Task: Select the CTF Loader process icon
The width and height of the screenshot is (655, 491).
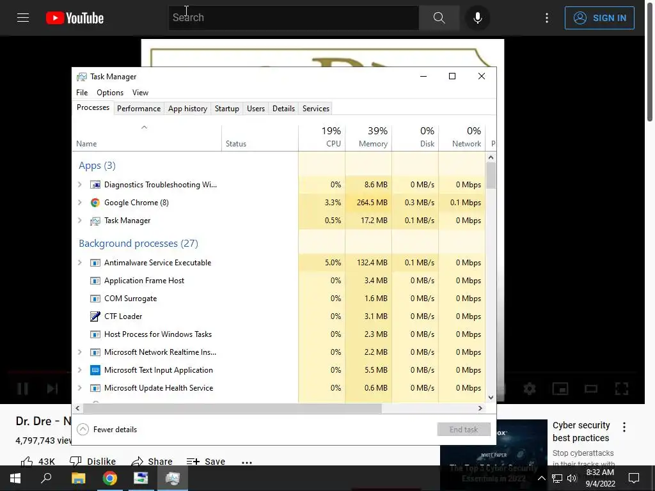Action: coord(95,316)
